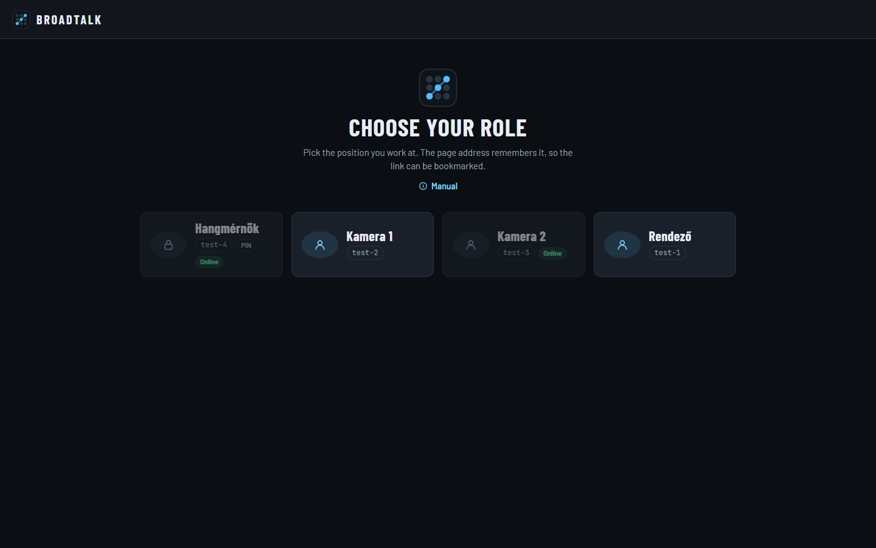This screenshot has width=876, height=548.
Task: Click the test-2 tag on Kamera 1
Action: point(365,253)
